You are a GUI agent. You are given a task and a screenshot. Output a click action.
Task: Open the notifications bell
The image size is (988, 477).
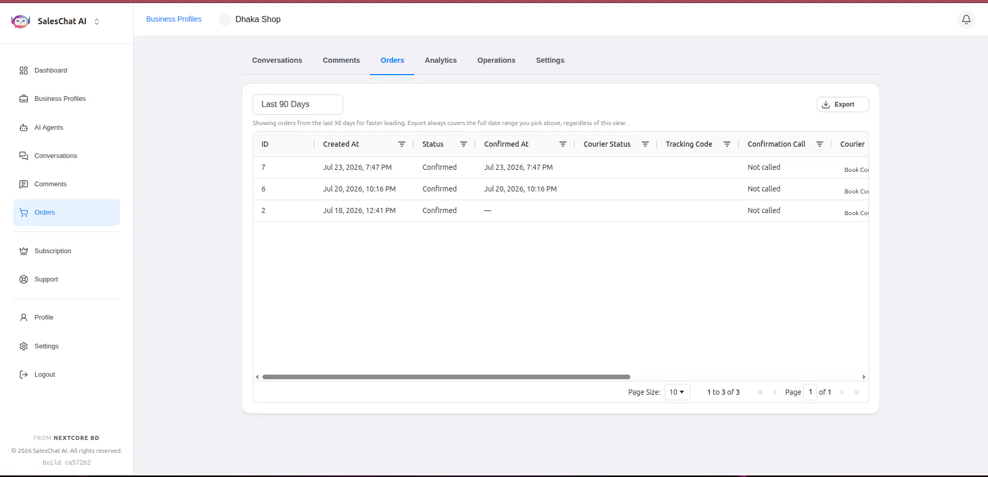pos(966,20)
